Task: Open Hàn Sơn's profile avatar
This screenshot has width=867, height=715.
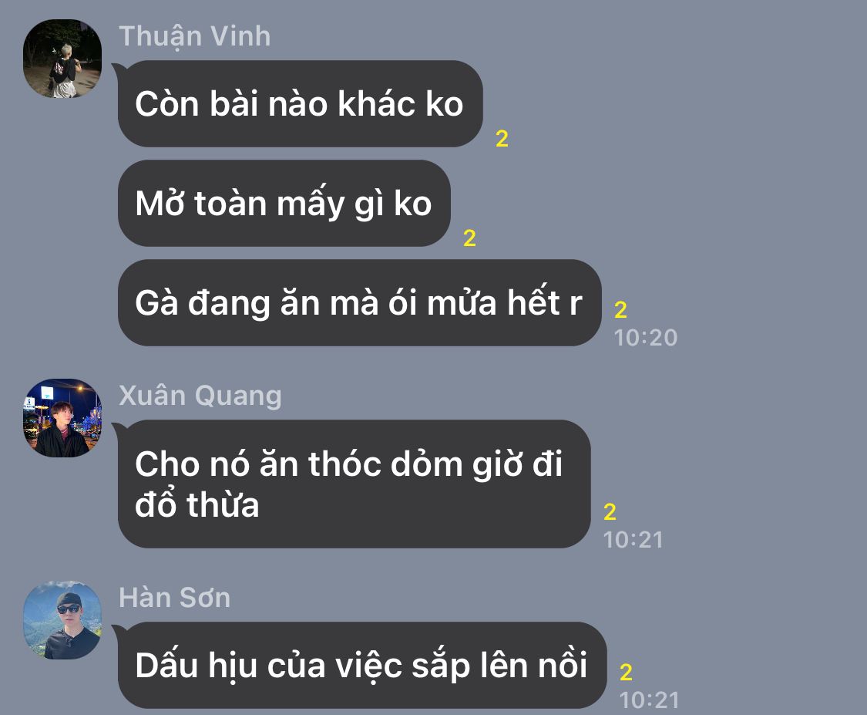Action: 62,620
